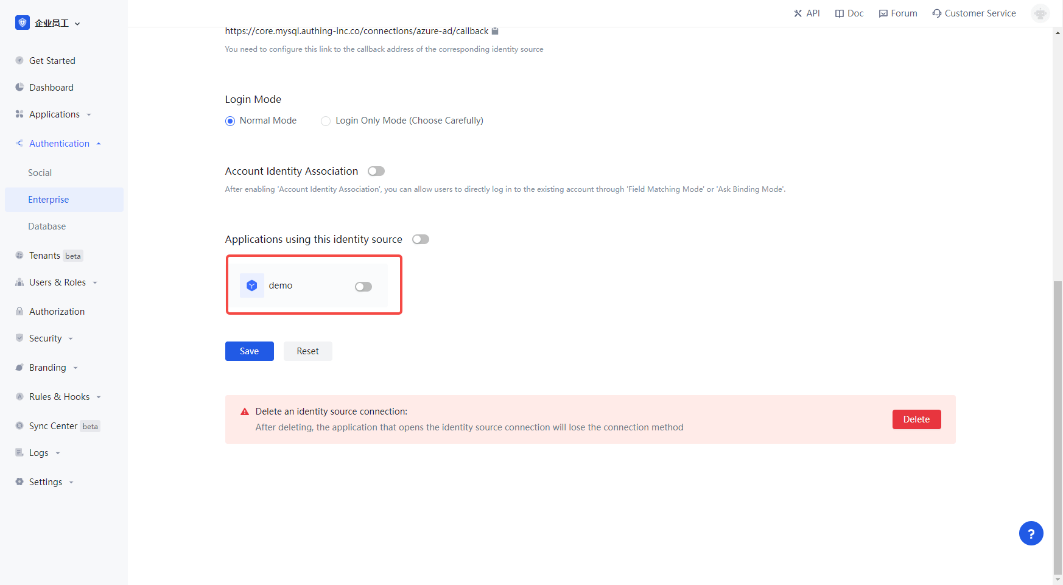Toggle Applications using this identity source switch
The height and width of the screenshot is (585, 1063).
pyautogui.click(x=421, y=239)
